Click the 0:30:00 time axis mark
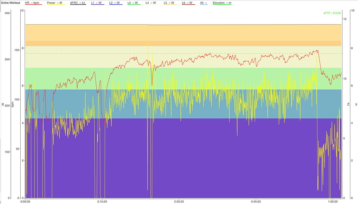The height and width of the screenshot is (204, 358). tap(179, 201)
